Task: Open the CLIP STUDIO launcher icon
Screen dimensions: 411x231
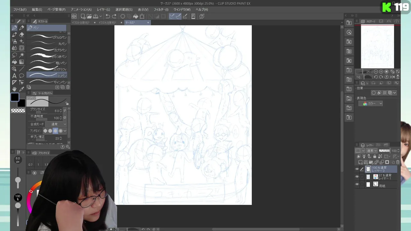Action: coord(74,16)
